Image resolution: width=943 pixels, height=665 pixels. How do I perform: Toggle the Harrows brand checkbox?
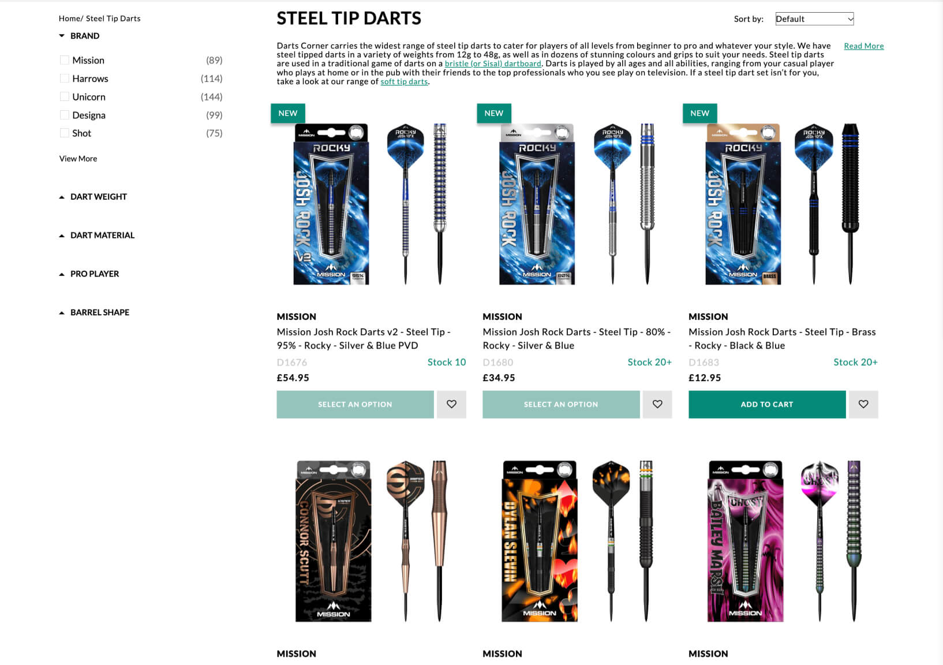tap(65, 79)
